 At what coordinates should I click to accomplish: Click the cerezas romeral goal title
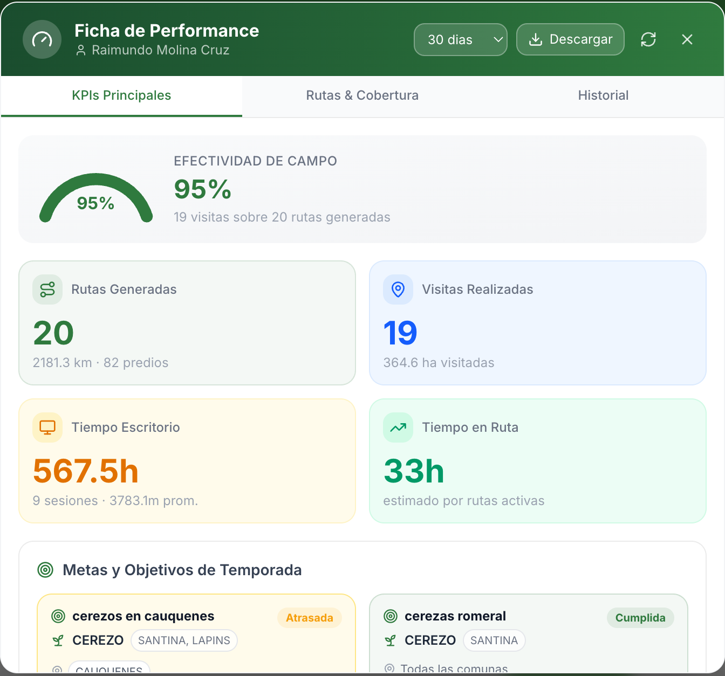click(455, 616)
